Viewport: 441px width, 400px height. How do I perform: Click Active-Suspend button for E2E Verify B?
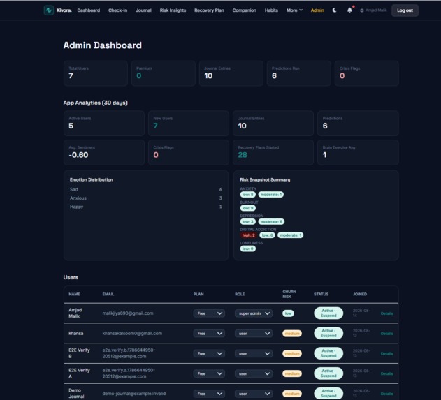pyautogui.click(x=328, y=353)
